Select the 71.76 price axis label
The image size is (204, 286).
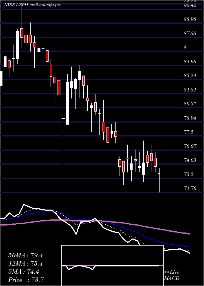190,188
